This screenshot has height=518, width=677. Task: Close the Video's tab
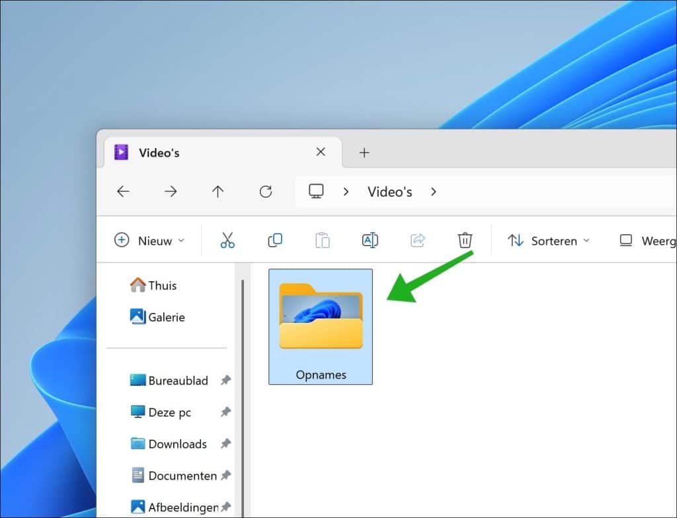click(321, 152)
